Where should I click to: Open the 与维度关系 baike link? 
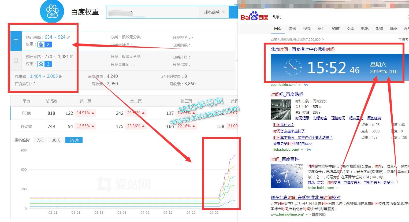click(x=352, y=183)
